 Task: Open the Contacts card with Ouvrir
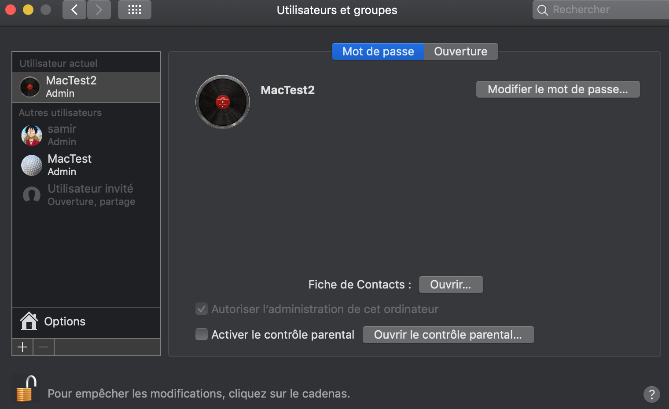451,285
